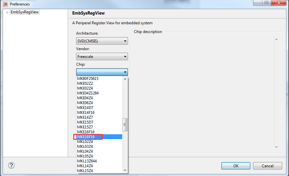
Task: Choose MKE14Z7 from chip list
Action: pyautogui.click(x=99, y=117)
